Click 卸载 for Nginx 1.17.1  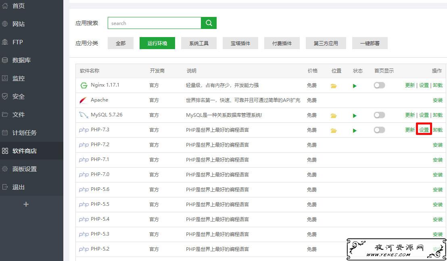click(438, 85)
